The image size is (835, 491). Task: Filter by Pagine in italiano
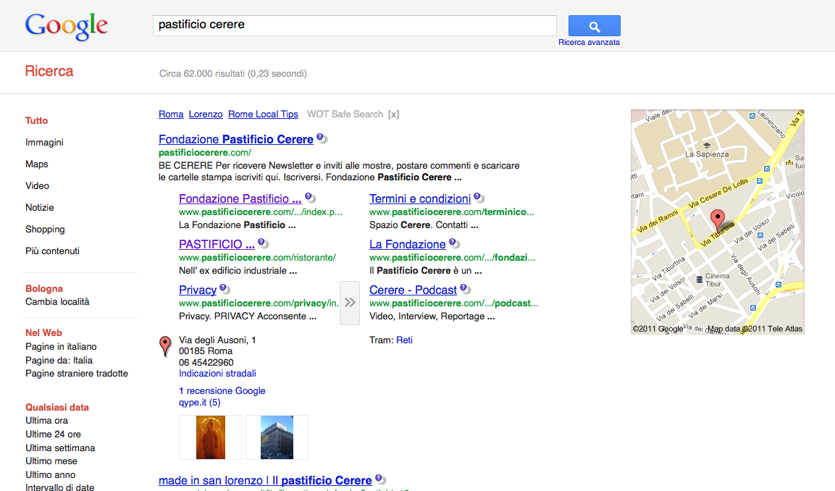click(x=61, y=346)
